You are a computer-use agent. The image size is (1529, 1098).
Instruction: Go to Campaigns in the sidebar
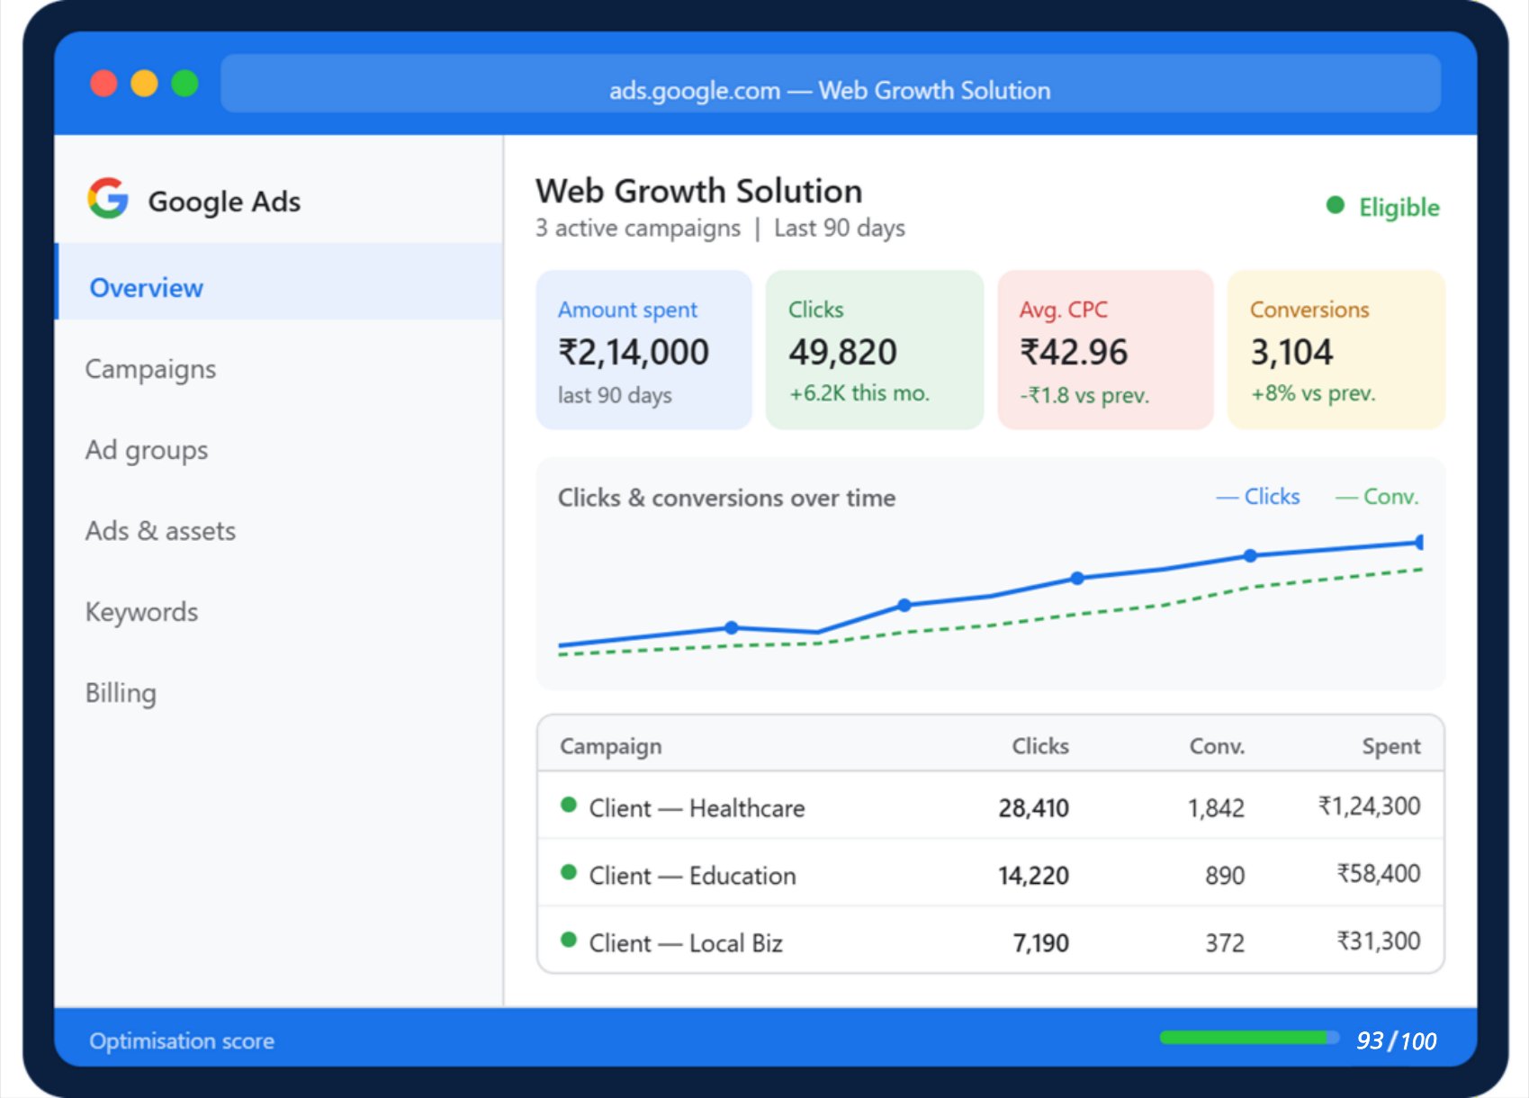(x=150, y=369)
